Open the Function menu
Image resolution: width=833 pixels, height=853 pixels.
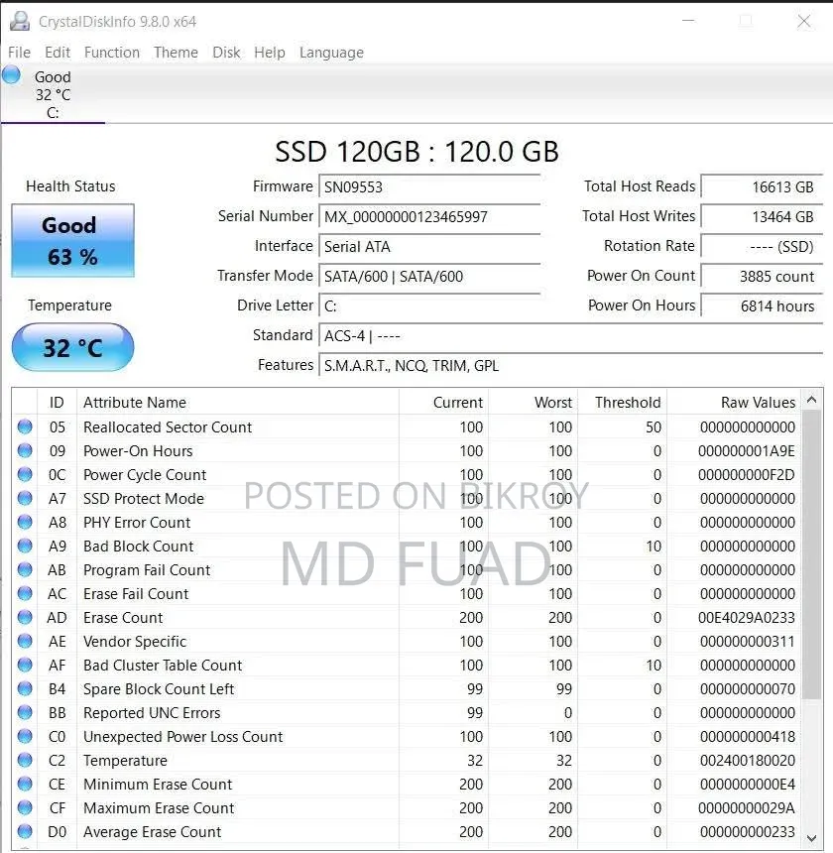(111, 53)
